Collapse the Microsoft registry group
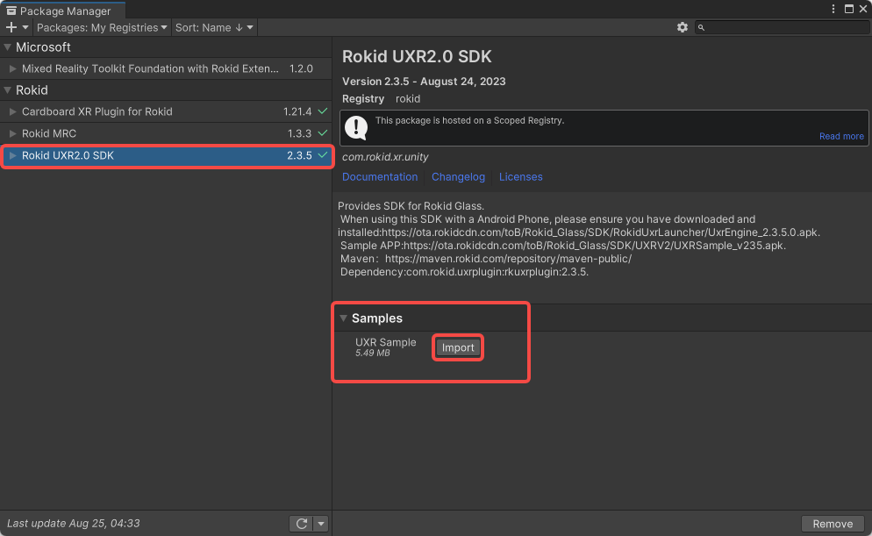This screenshot has width=872, height=536. pyautogui.click(x=8, y=47)
